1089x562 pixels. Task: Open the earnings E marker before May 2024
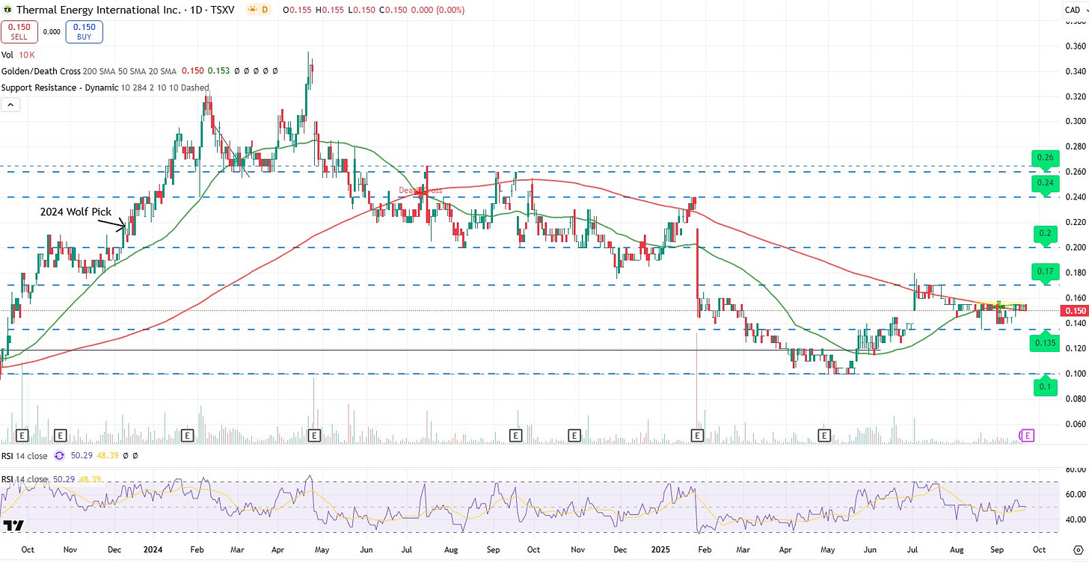(315, 435)
